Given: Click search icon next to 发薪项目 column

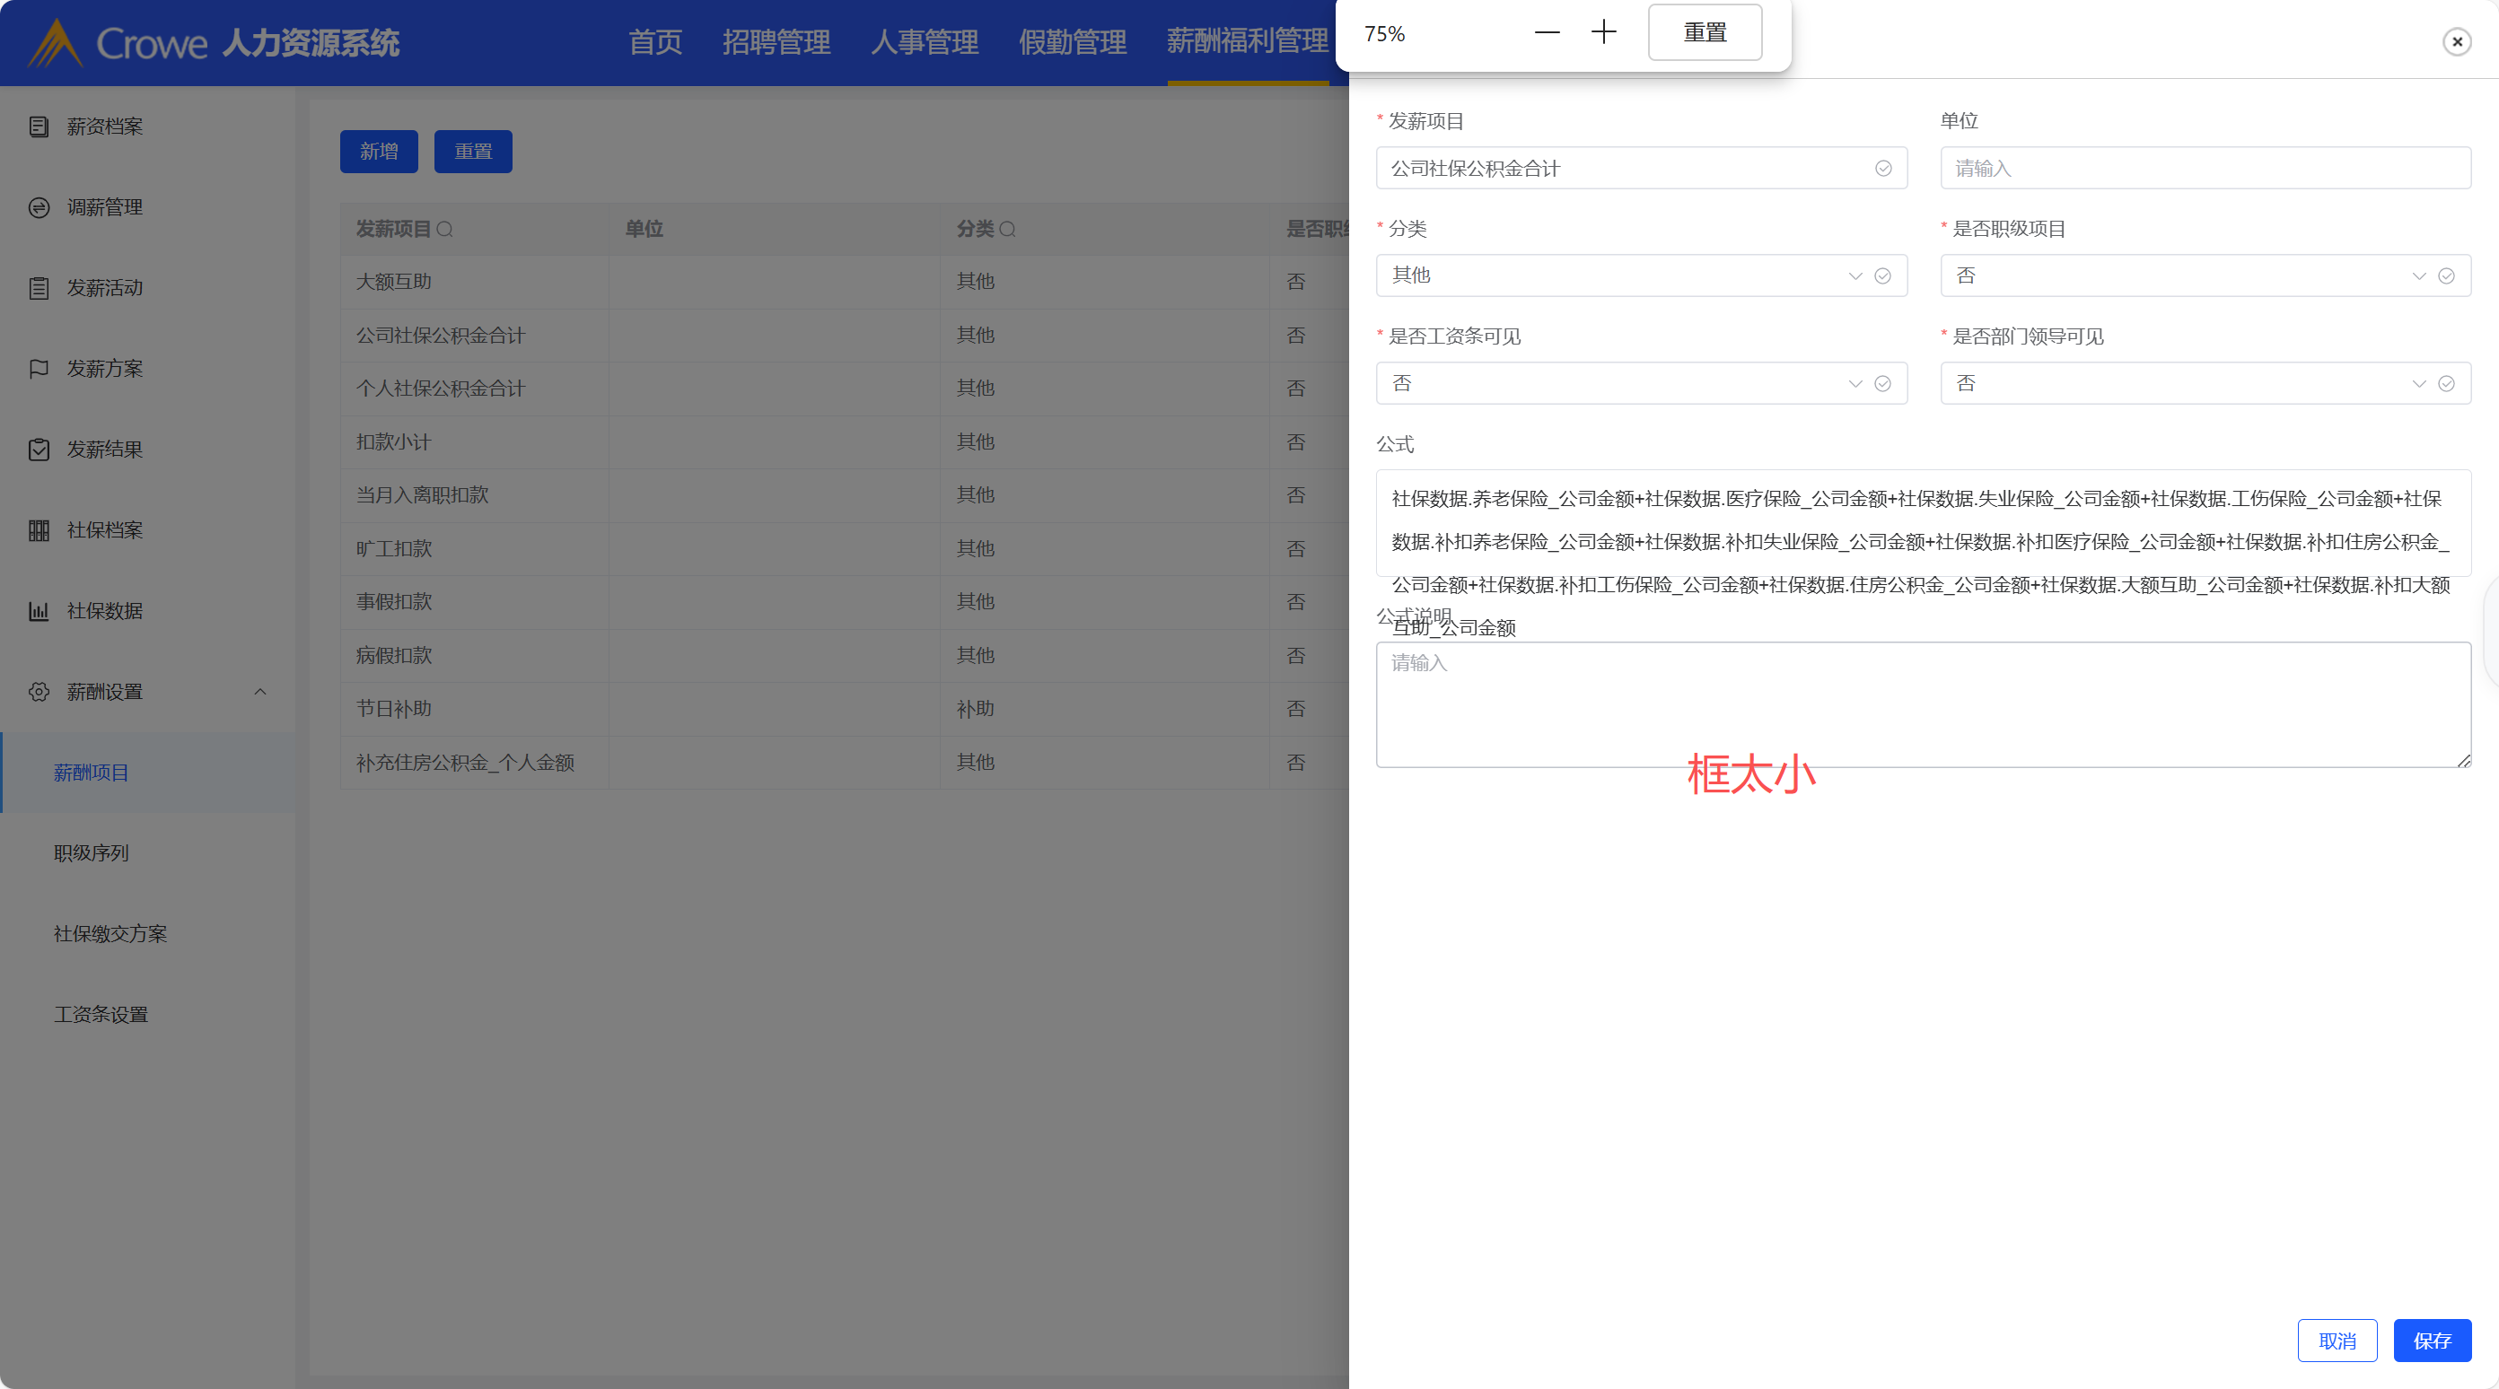Looking at the screenshot, I should pyautogui.click(x=445, y=230).
